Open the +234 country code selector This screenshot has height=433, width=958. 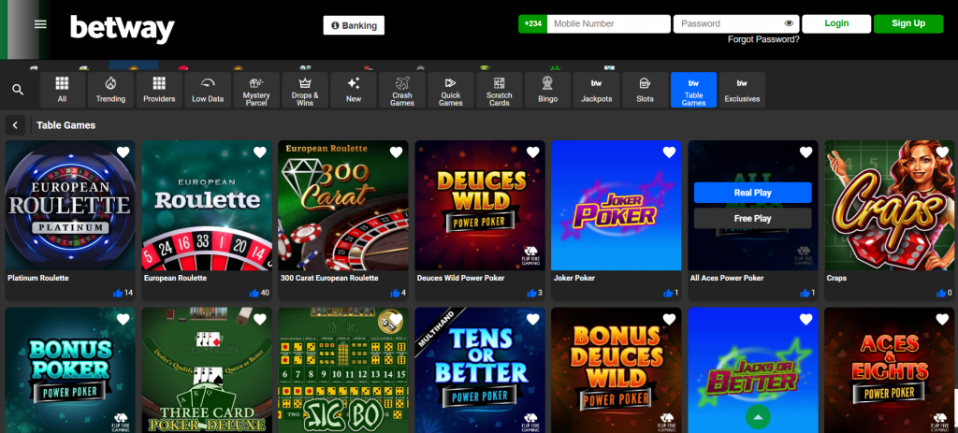coord(532,23)
